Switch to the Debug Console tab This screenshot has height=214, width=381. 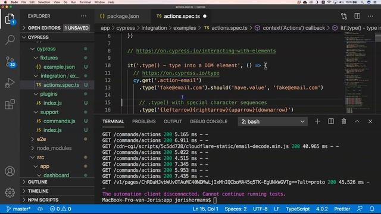pos(208,121)
